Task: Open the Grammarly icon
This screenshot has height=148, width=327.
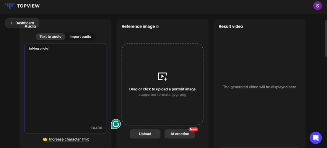Action: [116, 124]
